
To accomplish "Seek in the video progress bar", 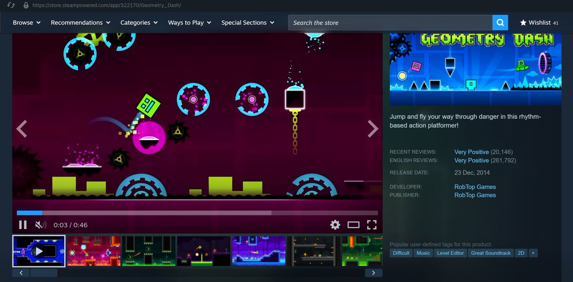I will coord(197,213).
